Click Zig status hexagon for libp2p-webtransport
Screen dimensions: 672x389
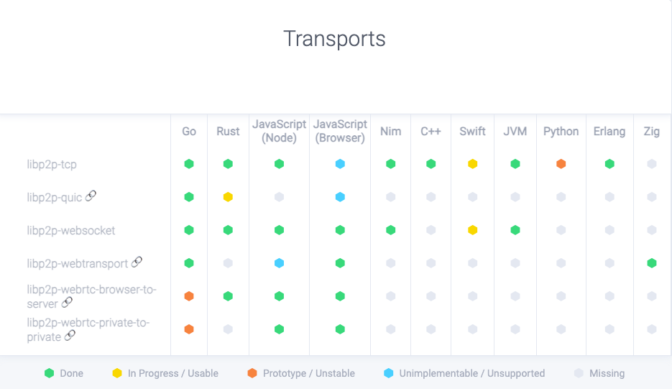click(x=652, y=263)
